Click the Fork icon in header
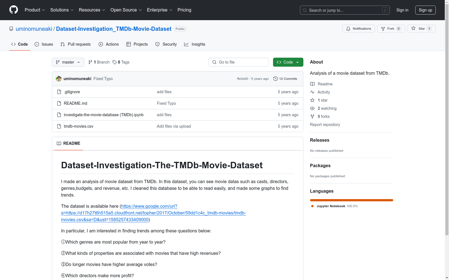 point(383,29)
